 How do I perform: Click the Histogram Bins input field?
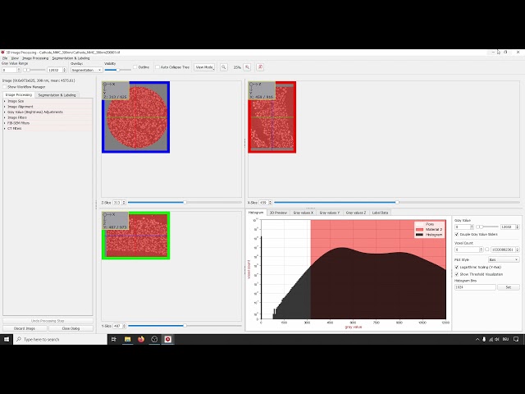coord(475,287)
